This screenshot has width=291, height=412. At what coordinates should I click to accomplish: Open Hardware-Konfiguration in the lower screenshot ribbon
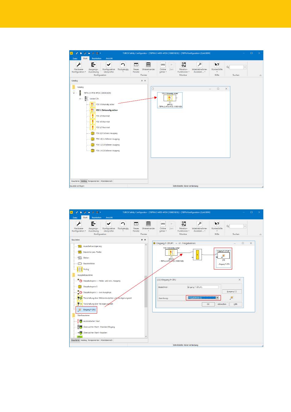(79, 227)
